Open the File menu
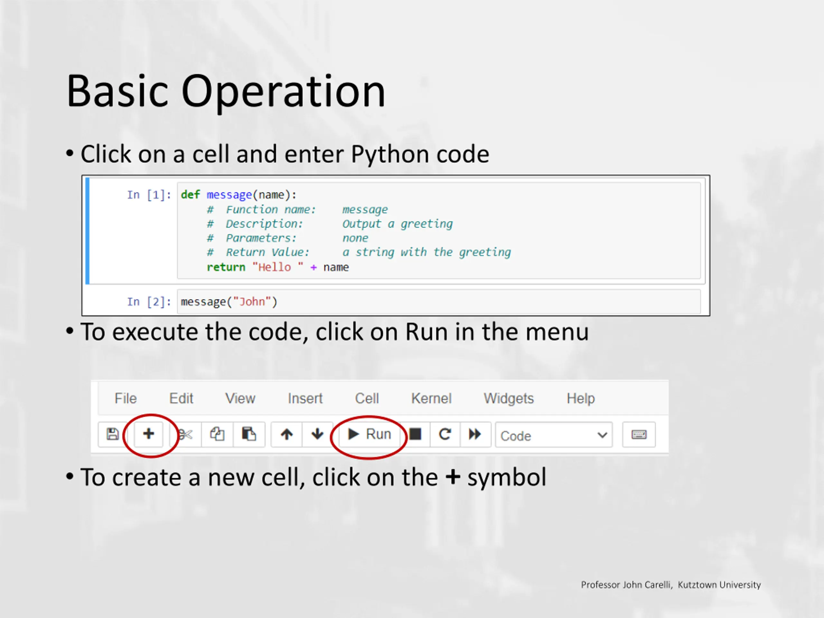 (126, 398)
